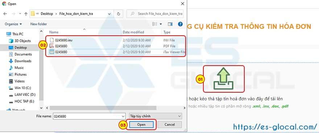
Task: Open the view options dropdown arrow
Action: coord(161,24)
